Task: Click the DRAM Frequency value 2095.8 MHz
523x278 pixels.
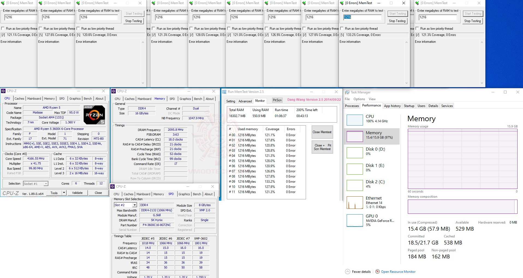Action: [176, 130]
